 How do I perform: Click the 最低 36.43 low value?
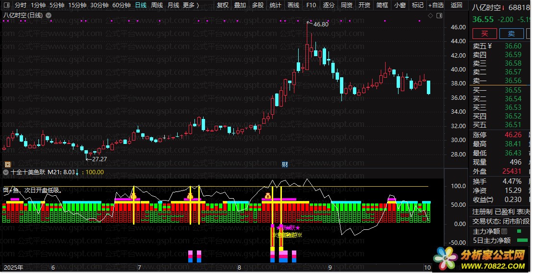tap(513, 154)
